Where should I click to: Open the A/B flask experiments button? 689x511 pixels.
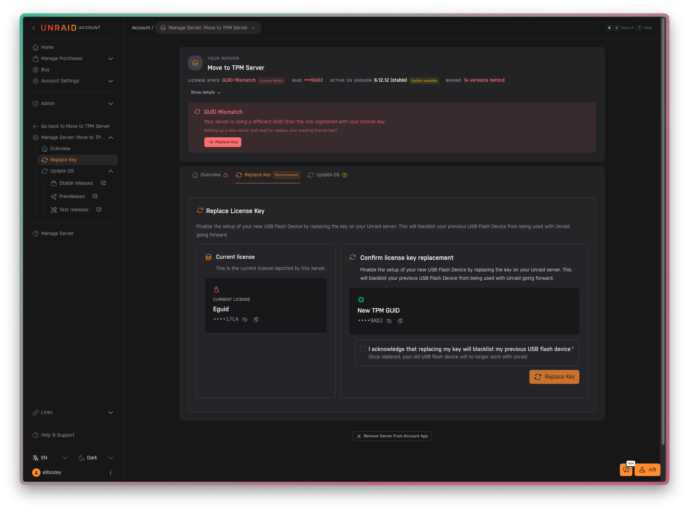pos(647,470)
